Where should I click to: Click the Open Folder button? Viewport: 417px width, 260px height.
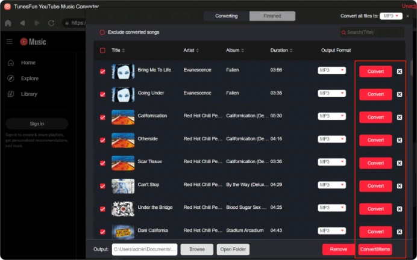coord(233,249)
